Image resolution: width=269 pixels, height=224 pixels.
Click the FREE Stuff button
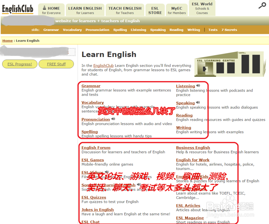(x=56, y=64)
